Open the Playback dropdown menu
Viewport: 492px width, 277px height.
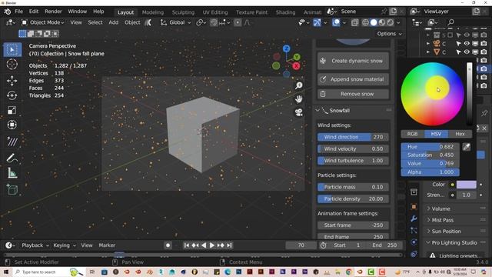click(x=35, y=245)
